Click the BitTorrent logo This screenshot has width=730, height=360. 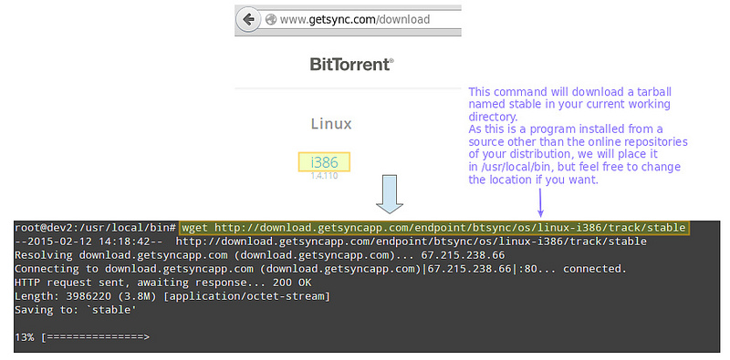(351, 64)
